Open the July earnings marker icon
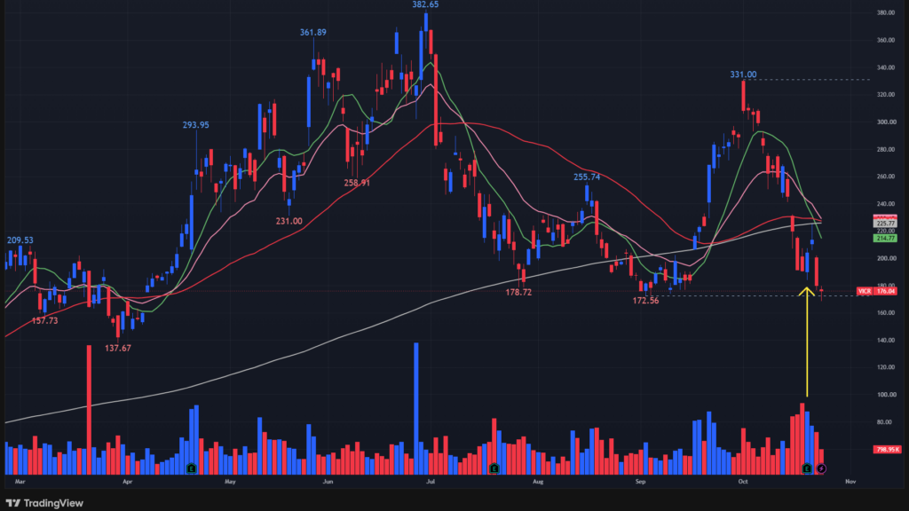The height and width of the screenshot is (511, 909). [x=494, y=468]
